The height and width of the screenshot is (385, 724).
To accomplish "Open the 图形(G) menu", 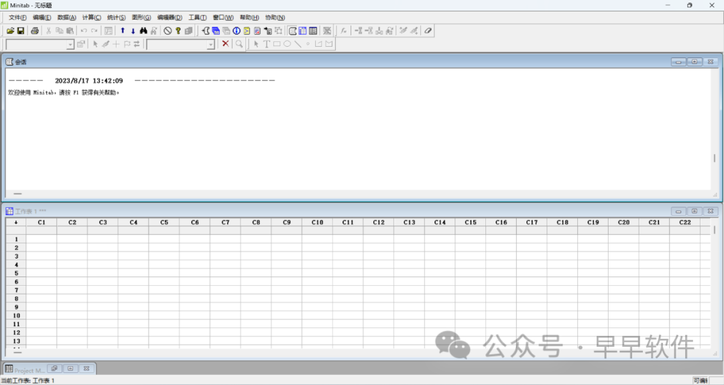I will click(x=141, y=17).
